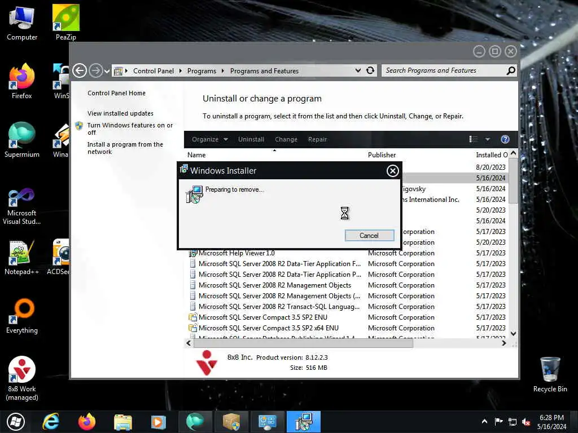Switch to the Control Panel taskbar item
Viewport: 578px width, 433px height.
[267, 422]
